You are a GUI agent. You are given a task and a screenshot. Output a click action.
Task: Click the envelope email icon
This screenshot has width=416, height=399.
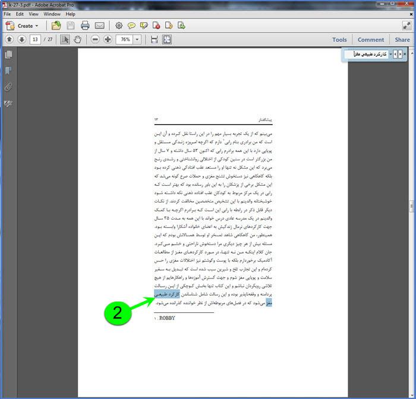tap(99, 26)
